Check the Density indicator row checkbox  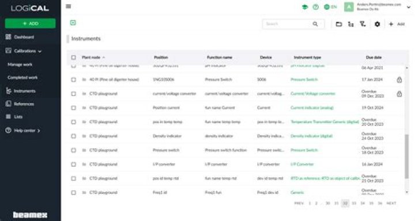(74, 136)
